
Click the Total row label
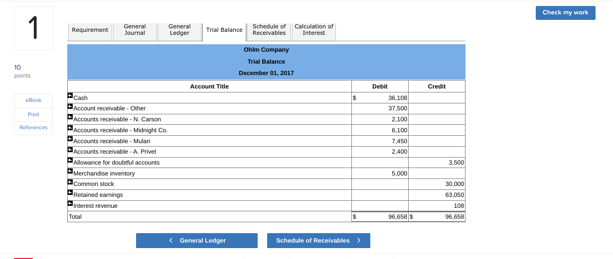pos(75,217)
